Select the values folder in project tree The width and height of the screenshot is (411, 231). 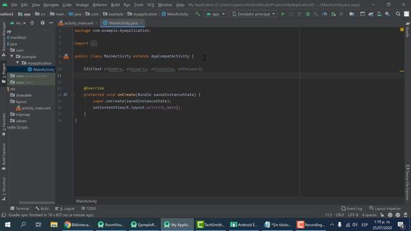coord(19,121)
